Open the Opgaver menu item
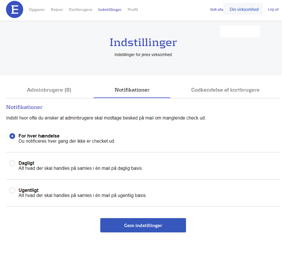The height and width of the screenshot is (271, 282). (x=37, y=10)
